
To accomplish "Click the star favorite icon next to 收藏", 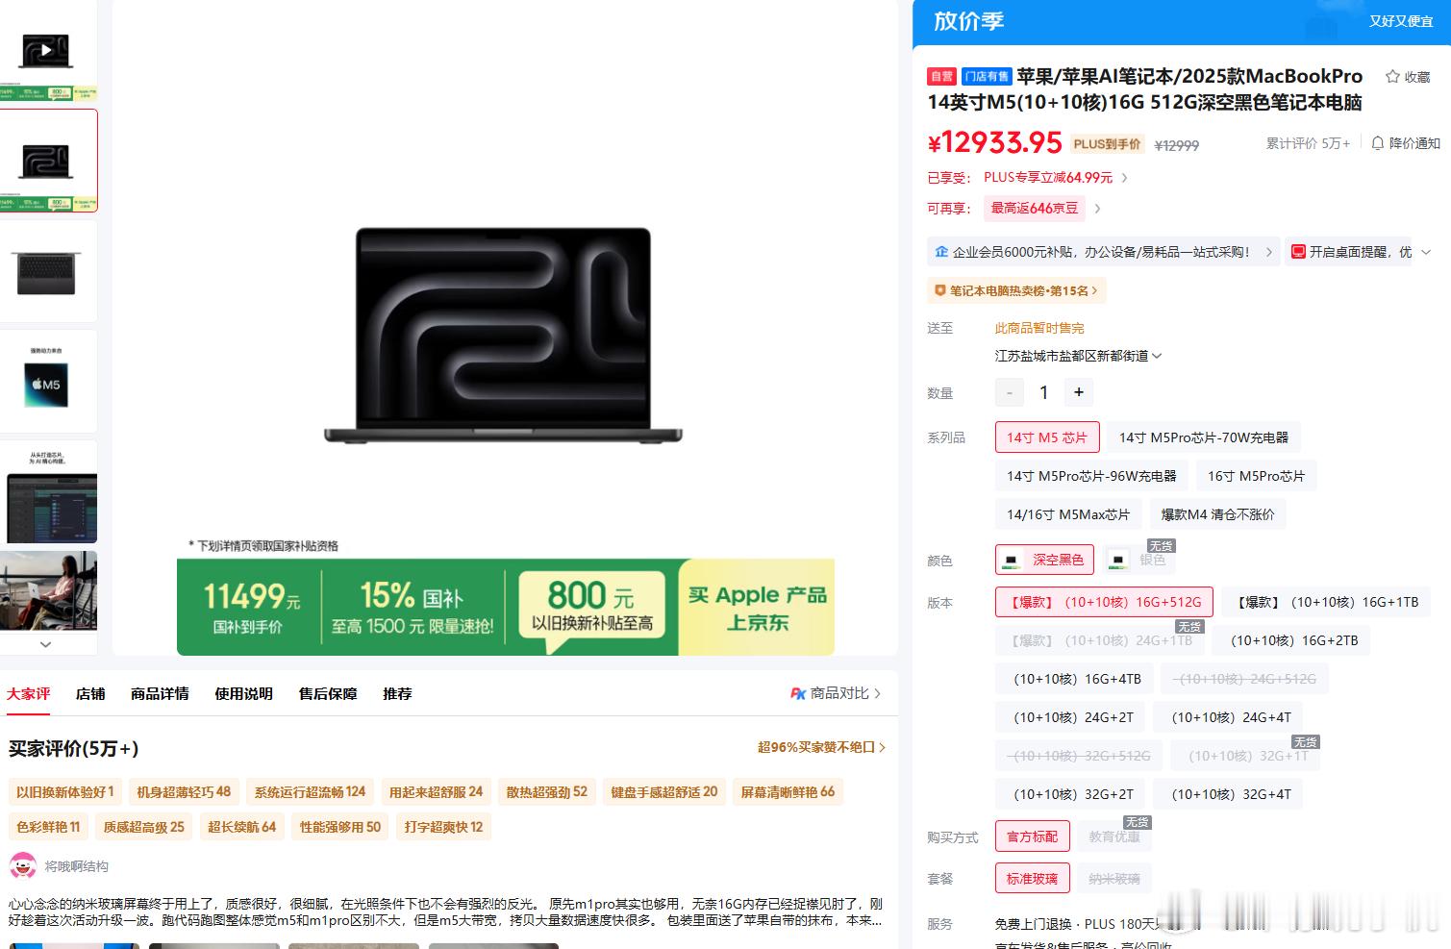I will click(x=1391, y=77).
